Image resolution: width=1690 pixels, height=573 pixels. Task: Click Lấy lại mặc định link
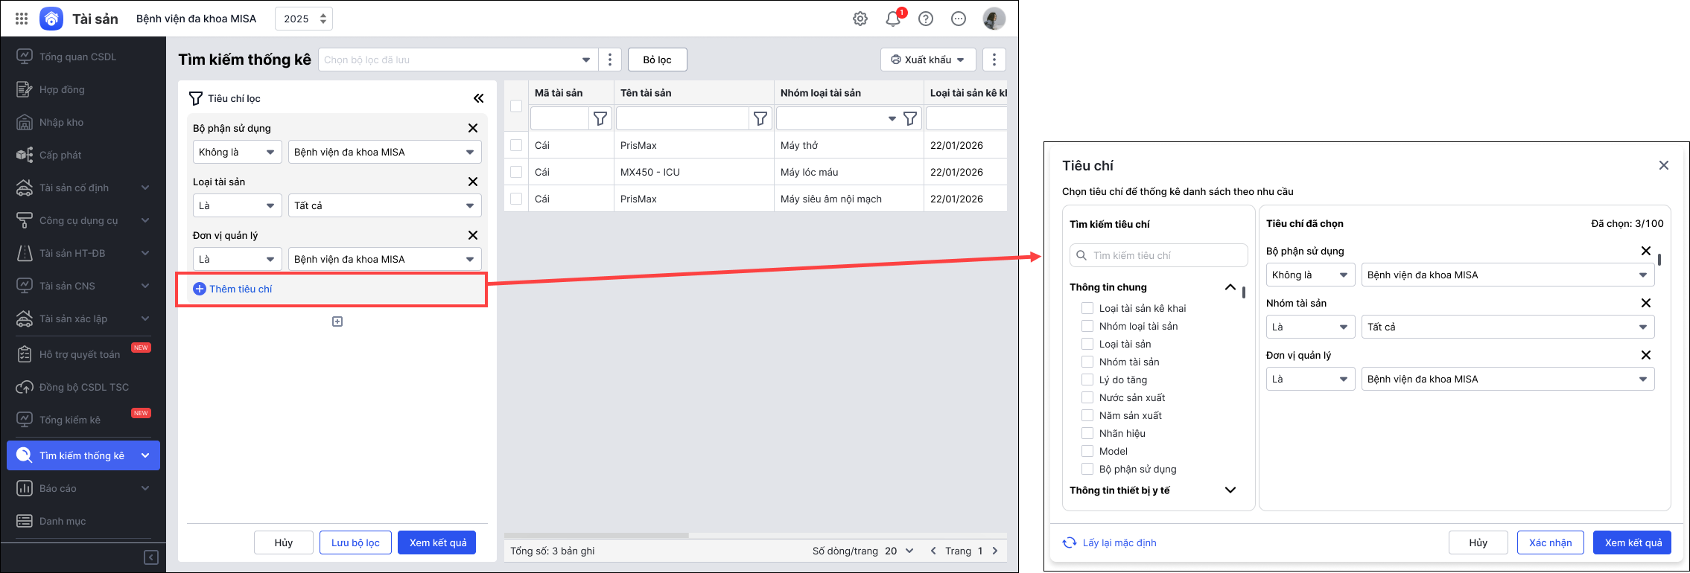[x=1110, y=542]
